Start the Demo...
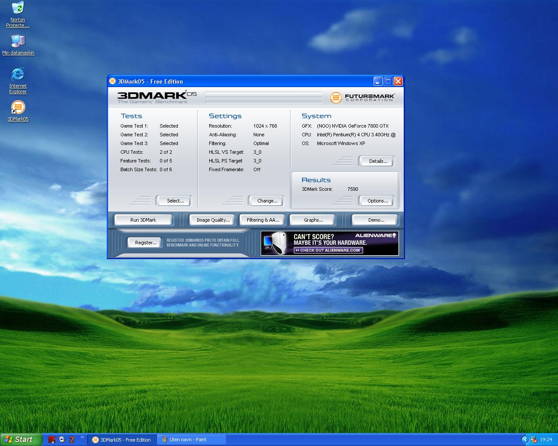 click(x=375, y=220)
